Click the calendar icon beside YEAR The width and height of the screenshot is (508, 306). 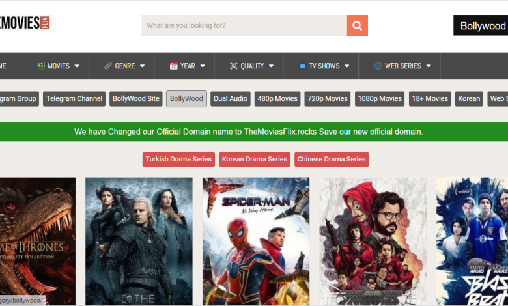pos(174,66)
